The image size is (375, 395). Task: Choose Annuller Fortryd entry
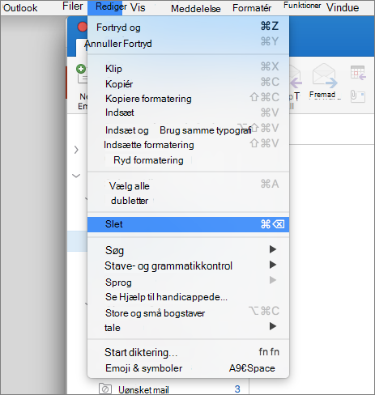[x=188, y=43]
